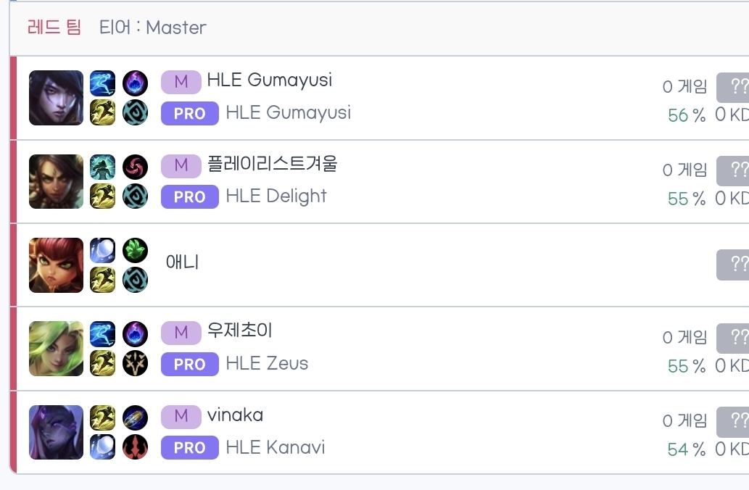This screenshot has width=749, height=490.
Task: Click the gold secondary rune icon in HLE Zeus row
Action: point(135,363)
